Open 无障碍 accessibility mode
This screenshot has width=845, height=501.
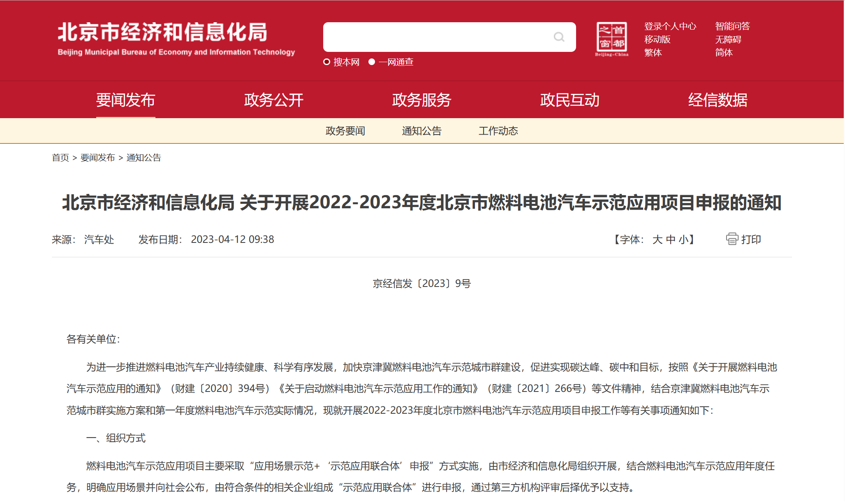(x=728, y=40)
